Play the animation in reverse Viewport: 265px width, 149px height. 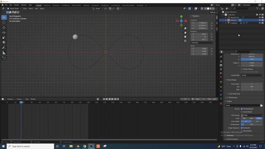[x=110, y=99]
